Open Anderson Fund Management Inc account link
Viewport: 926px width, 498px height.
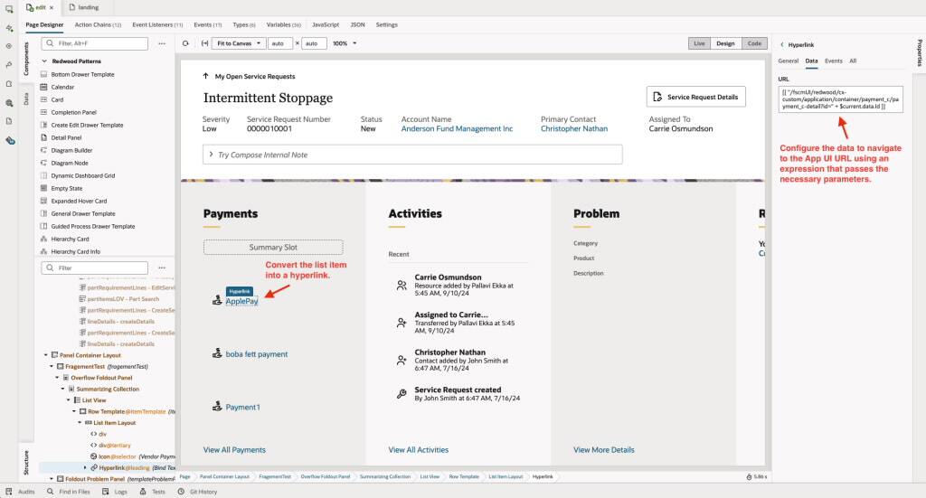point(457,128)
